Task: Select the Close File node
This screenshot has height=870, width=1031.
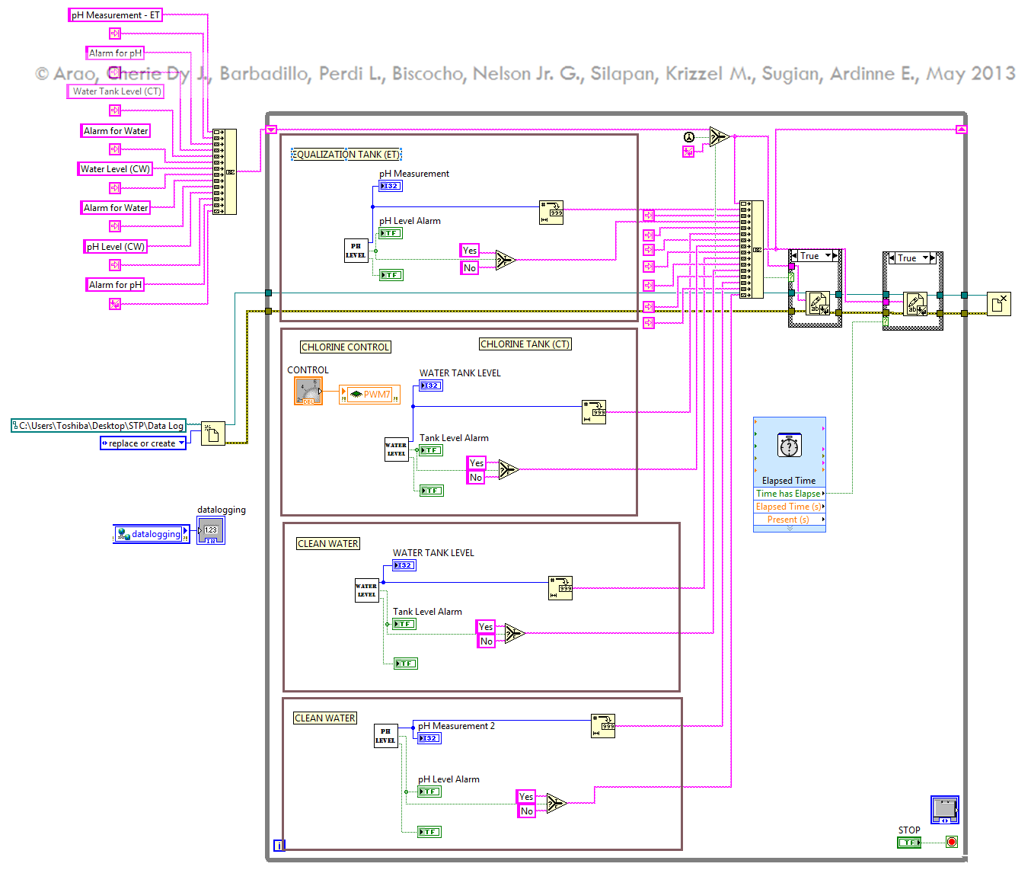Action: pyautogui.click(x=999, y=304)
